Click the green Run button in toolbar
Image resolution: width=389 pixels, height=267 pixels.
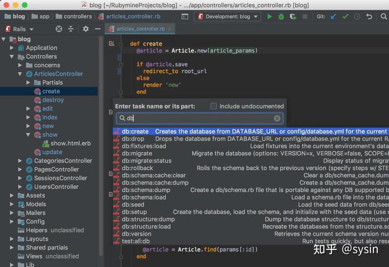pos(269,17)
